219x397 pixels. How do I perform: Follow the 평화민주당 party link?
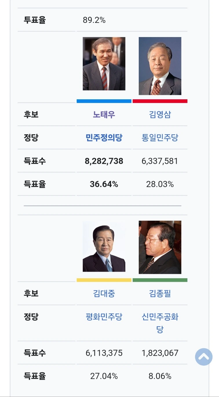pos(104,316)
